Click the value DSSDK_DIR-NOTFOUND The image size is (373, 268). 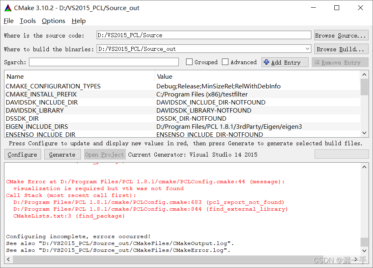191,119
